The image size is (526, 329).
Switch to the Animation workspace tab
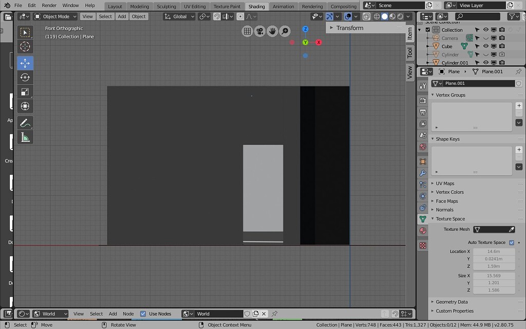283,6
